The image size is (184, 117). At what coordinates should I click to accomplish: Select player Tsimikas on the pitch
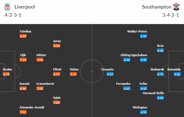click(x=25, y=31)
